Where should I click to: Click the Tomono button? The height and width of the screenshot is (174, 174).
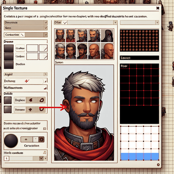20,110
